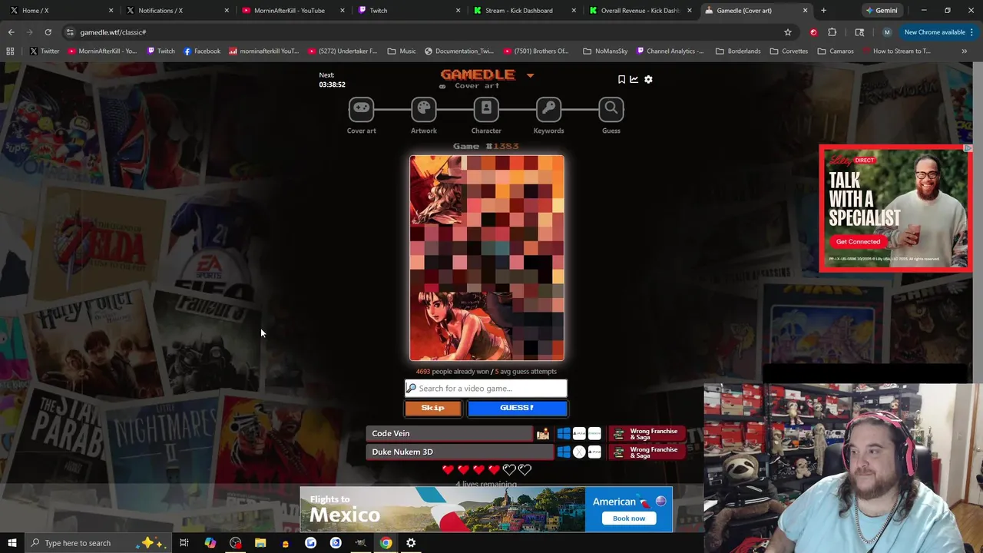Open the Gamedle bookmark icon
The image size is (983, 553).
point(621,79)
